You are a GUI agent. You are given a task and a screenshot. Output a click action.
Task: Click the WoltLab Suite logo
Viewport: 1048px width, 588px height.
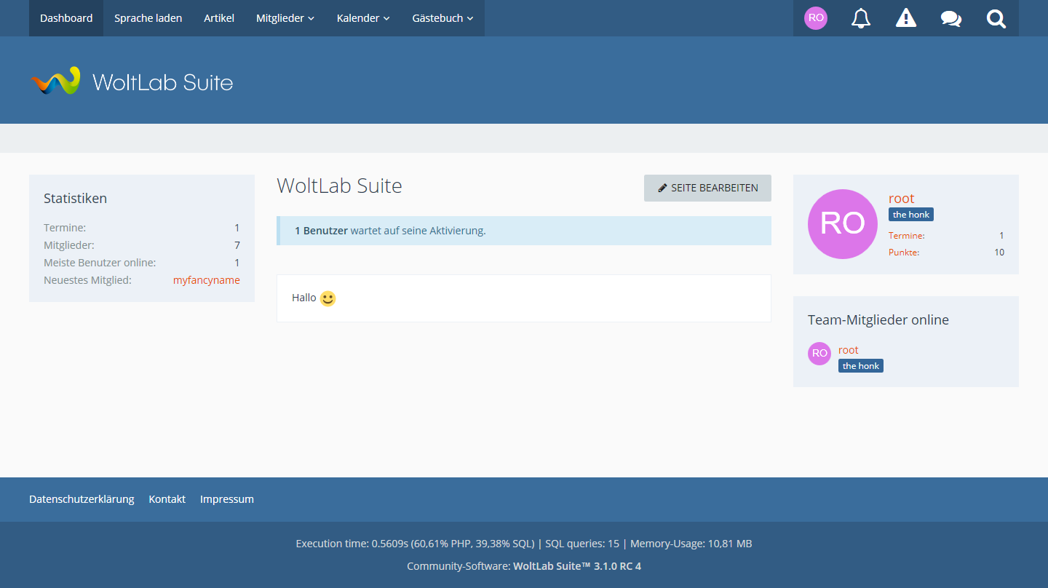click(x=132, y=82)
